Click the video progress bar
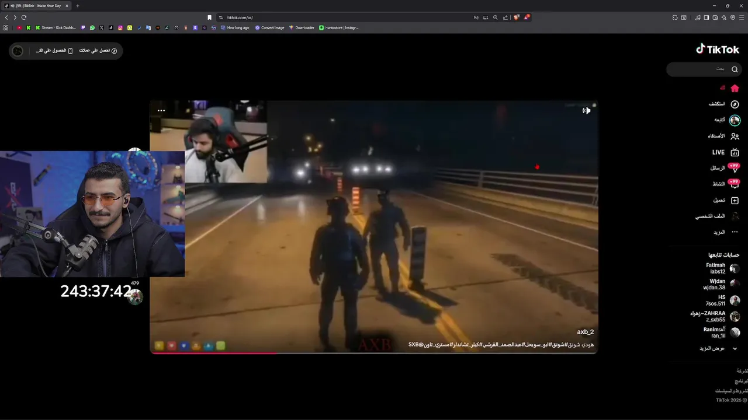This screenshot has height=420, width=748. [374, 352]
